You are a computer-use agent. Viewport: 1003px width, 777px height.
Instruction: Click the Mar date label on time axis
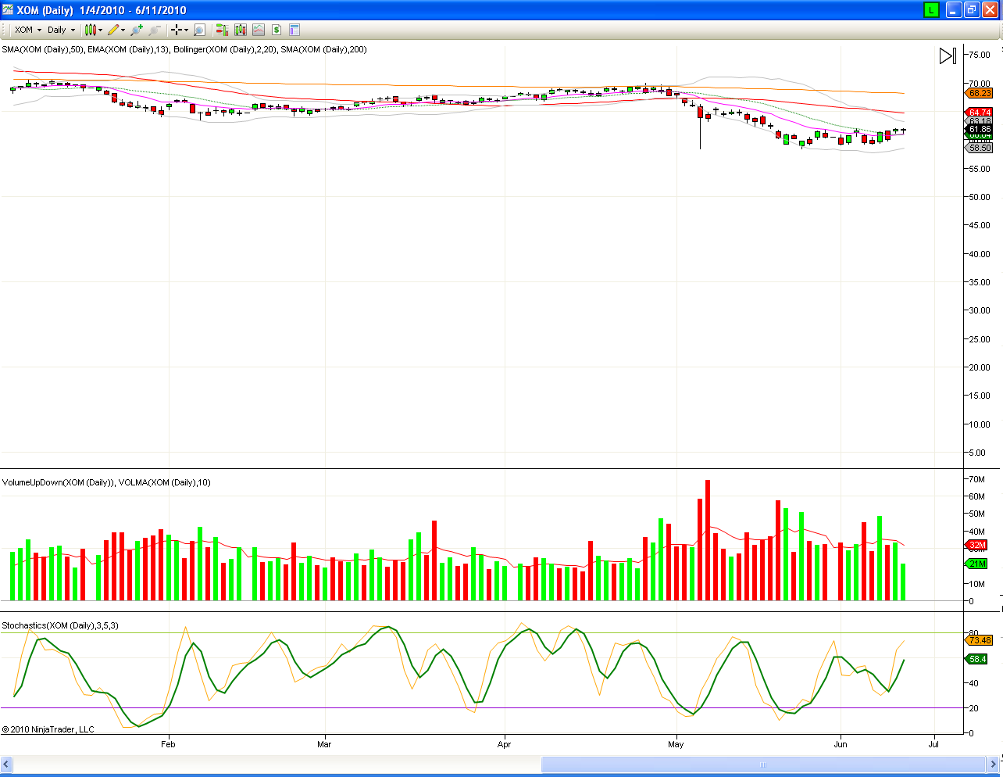coord(324,744)
